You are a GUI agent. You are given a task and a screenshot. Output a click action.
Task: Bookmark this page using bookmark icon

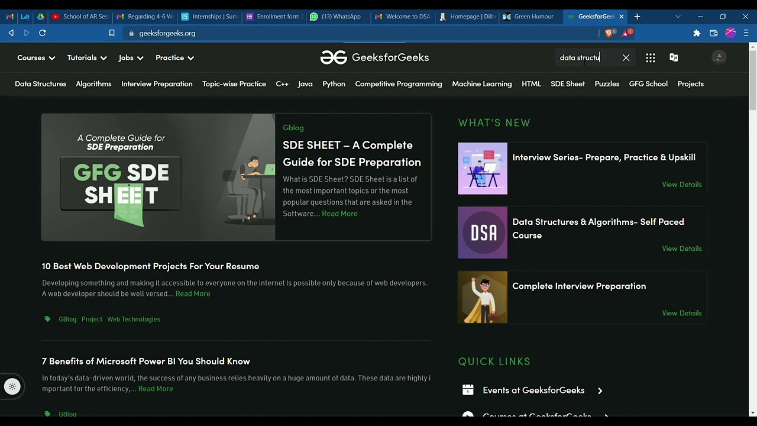click(112, 33)
